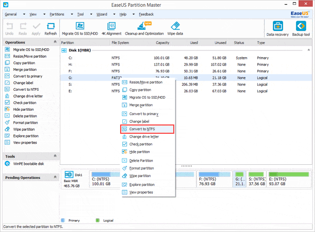This screenshot has width=315, height=232.
Task: Open the Partitions menu dropdown arrow
Action: [72, 14]
